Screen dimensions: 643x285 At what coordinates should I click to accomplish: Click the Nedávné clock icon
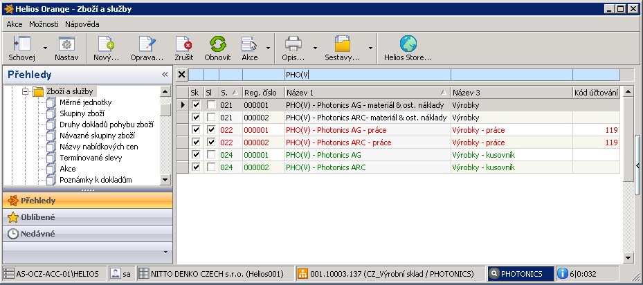click(x=13, y=234)
